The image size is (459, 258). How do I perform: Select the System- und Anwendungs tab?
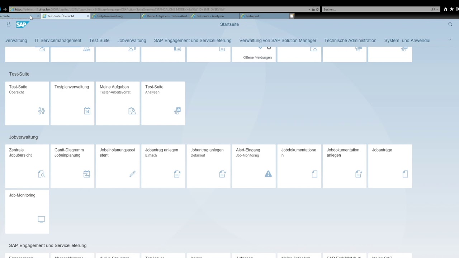407,40
